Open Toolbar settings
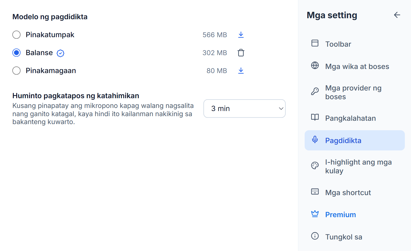 pos(354,44)
